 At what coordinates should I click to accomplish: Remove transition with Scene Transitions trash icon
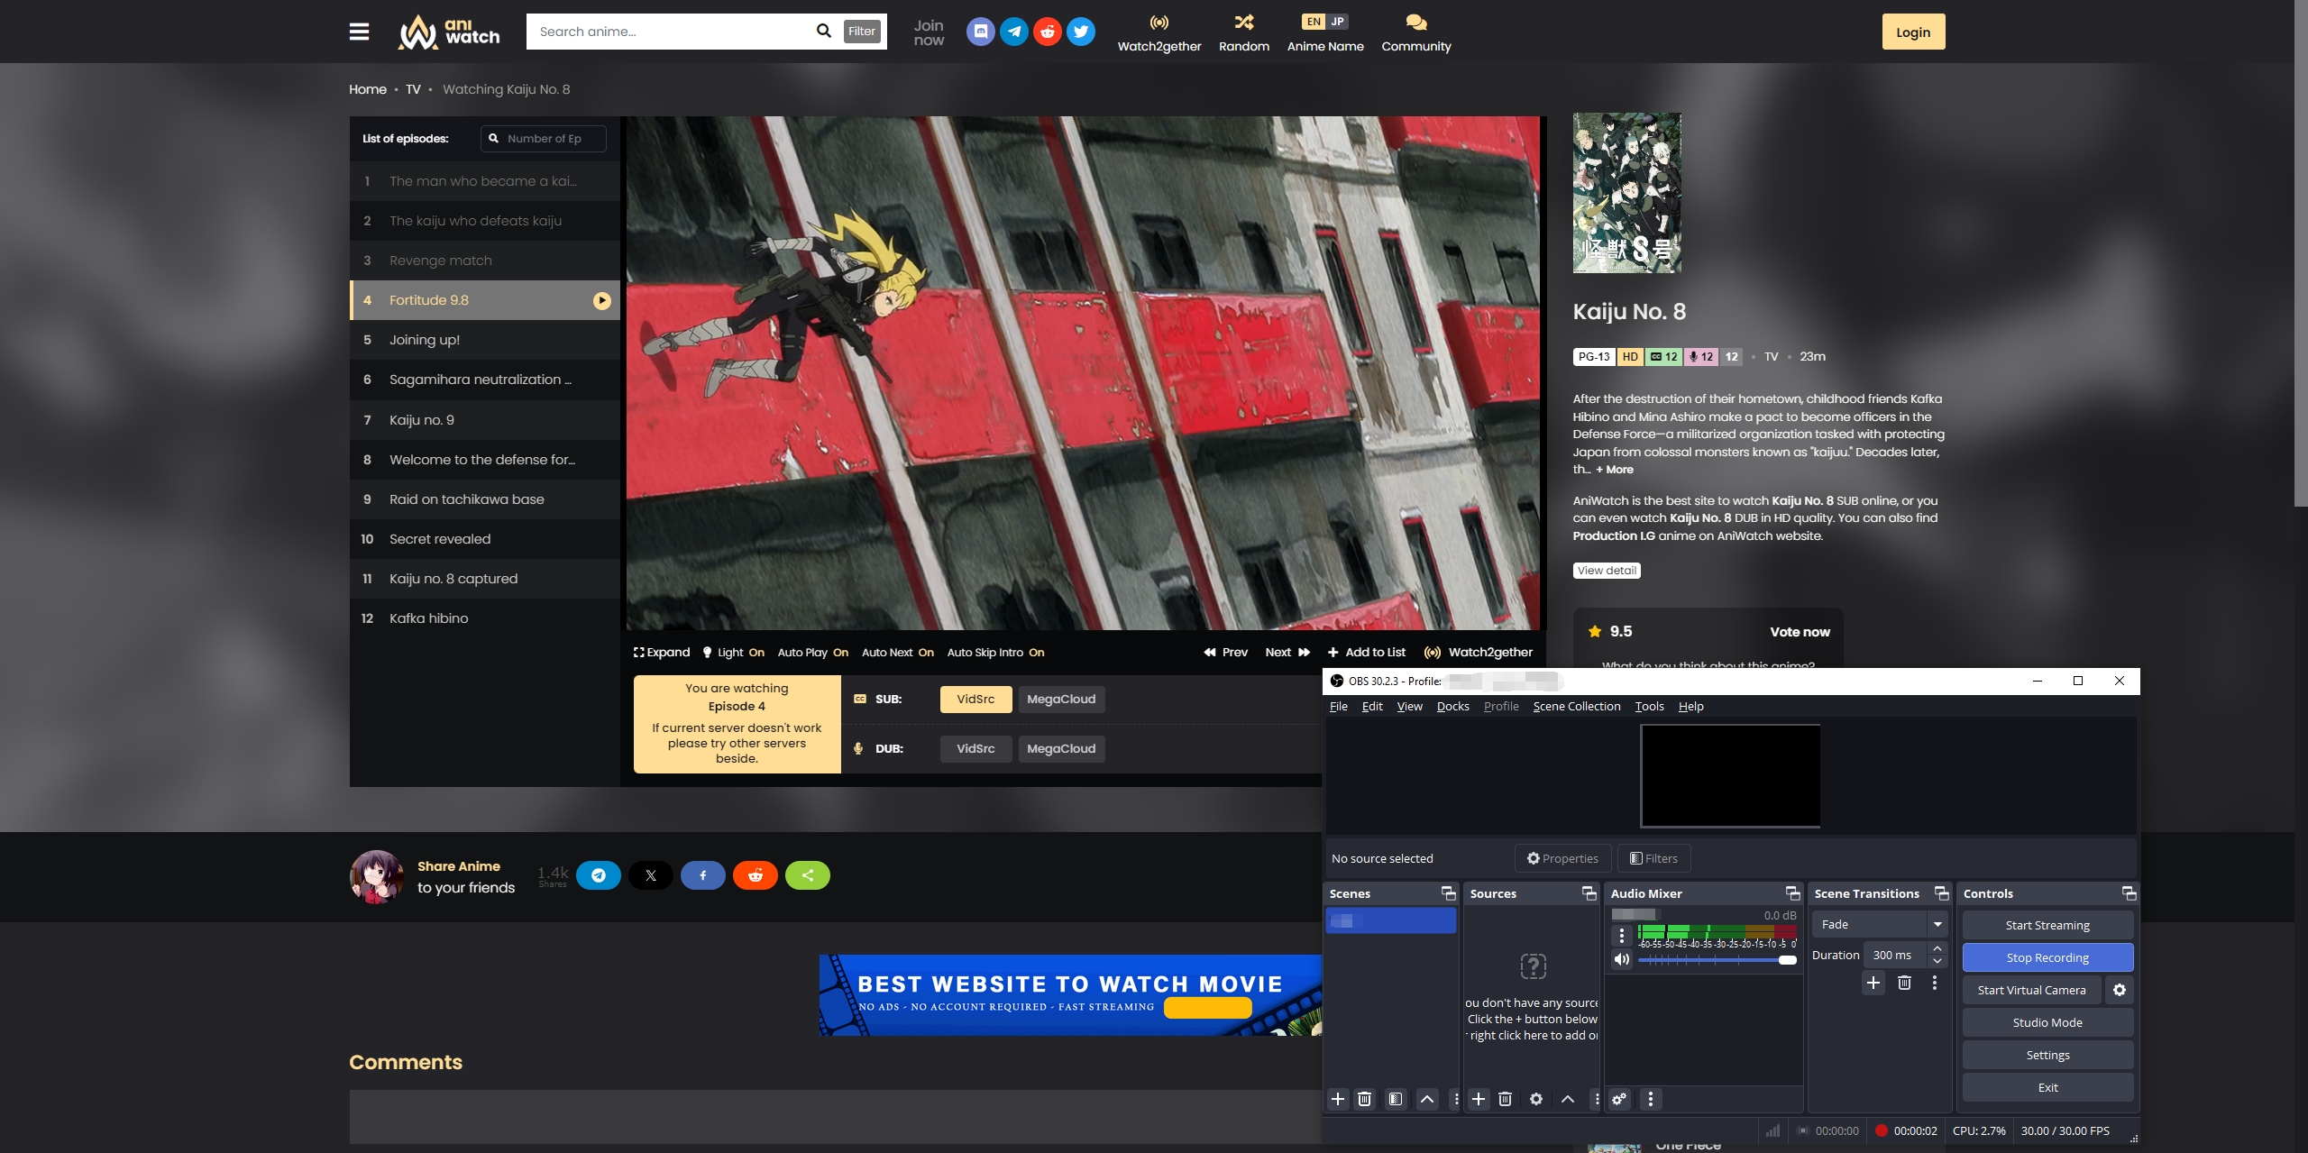click(1904, 983)
